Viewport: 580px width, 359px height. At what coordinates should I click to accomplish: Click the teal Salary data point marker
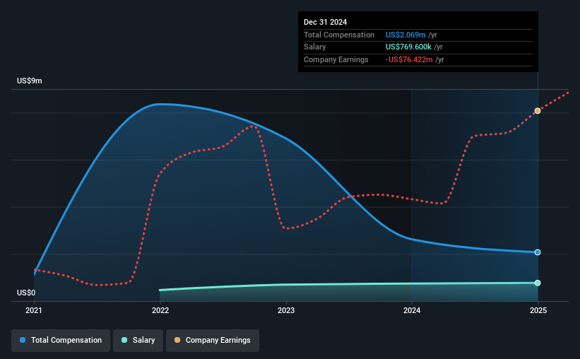[538, 283]
